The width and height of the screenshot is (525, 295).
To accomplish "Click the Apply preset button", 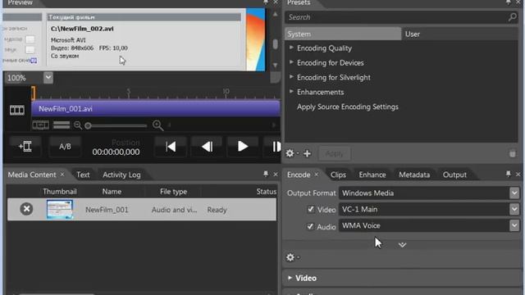I will tap(335, 153).
